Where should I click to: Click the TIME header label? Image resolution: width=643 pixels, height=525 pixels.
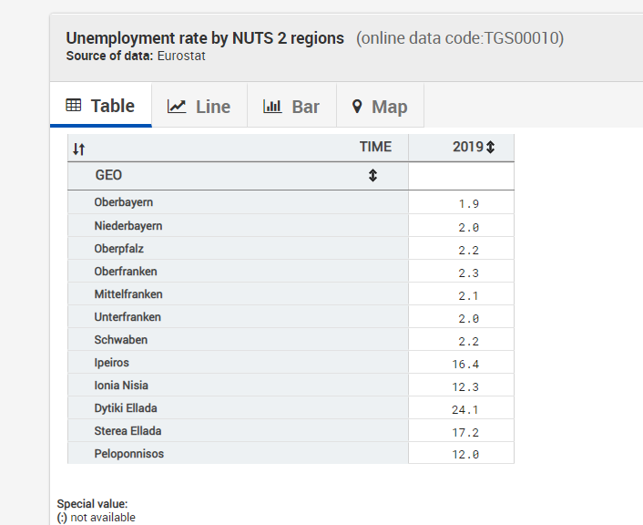coord(375,147)
